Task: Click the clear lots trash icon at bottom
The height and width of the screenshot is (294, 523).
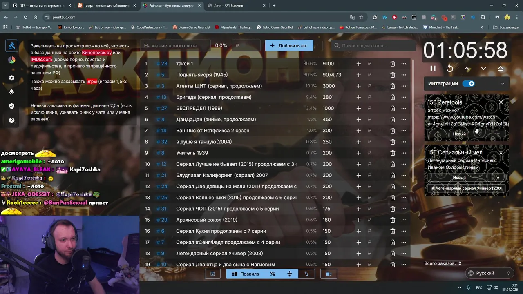Action: 329,274
